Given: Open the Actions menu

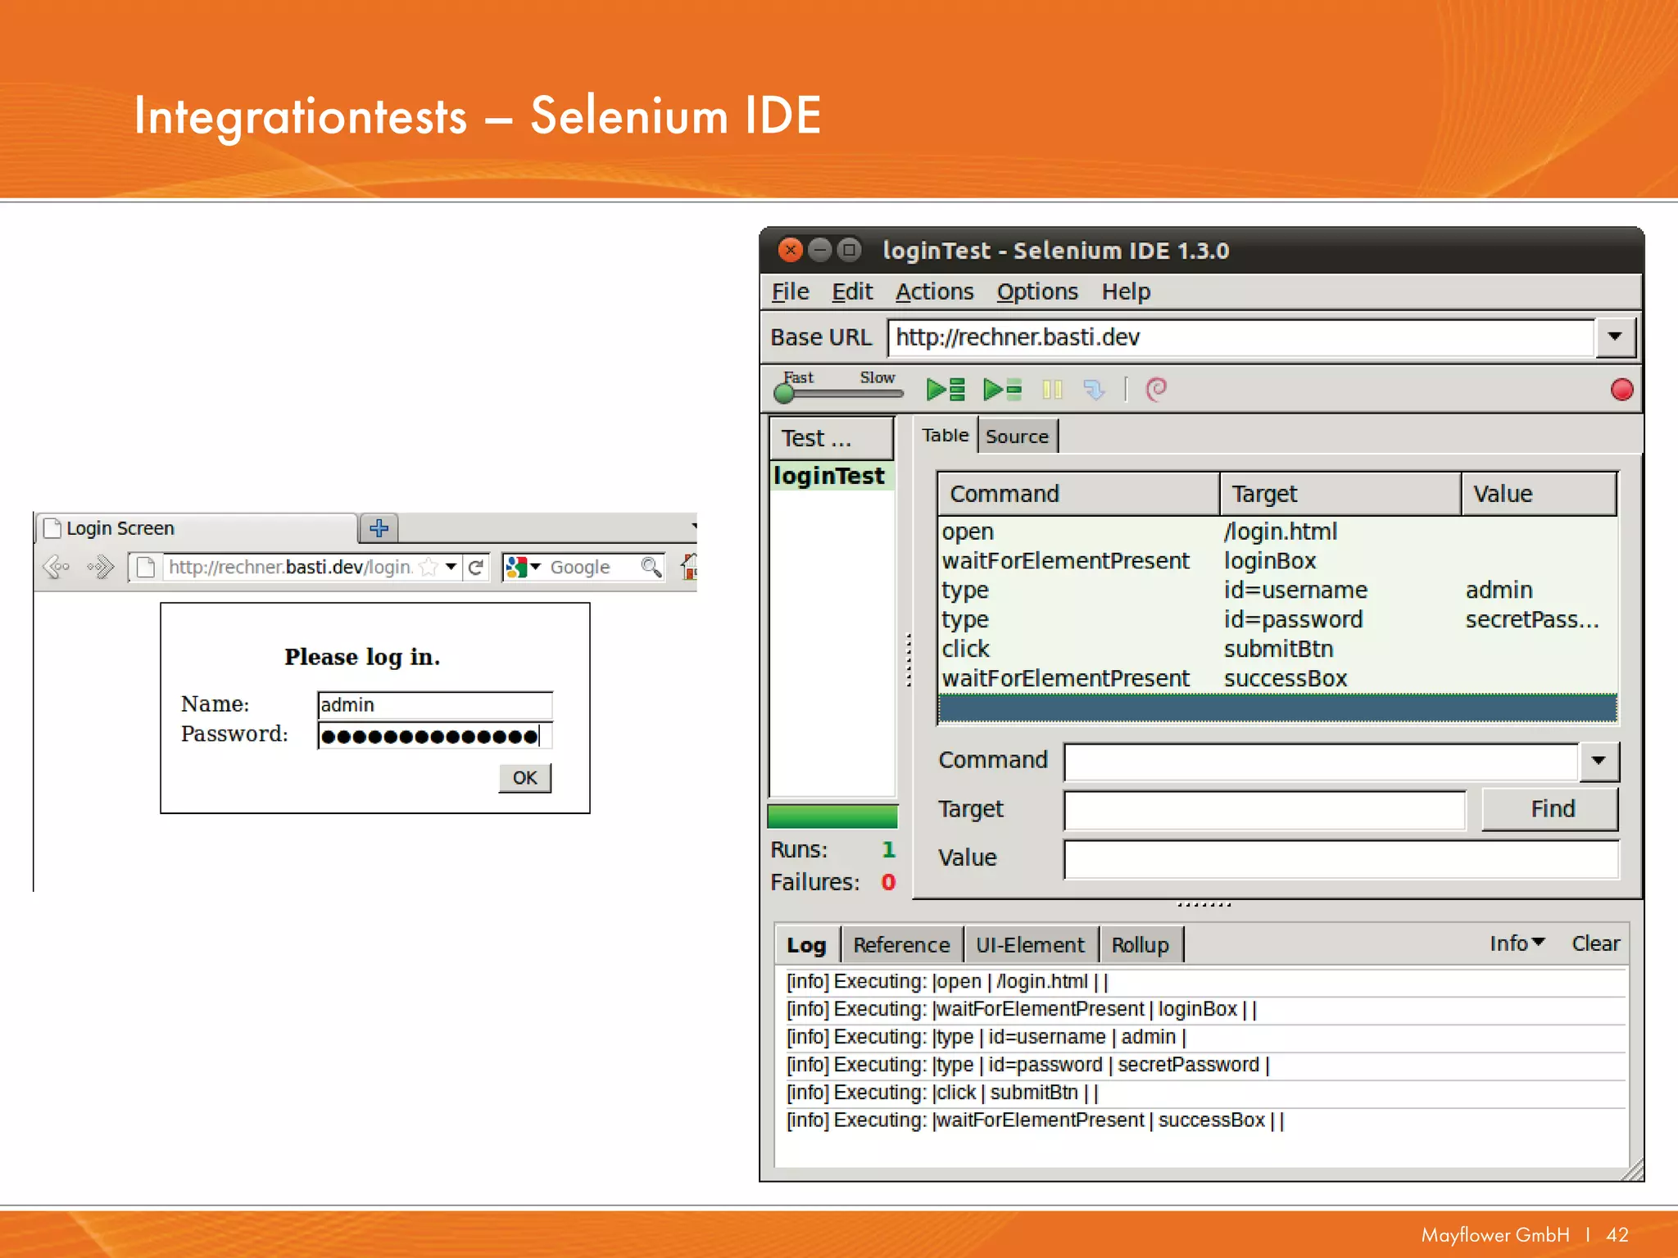Looking at the screenshot, I should pyautogui.click(x=934, y=292).
